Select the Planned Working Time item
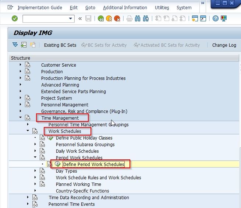 click(x=78, y=184)
